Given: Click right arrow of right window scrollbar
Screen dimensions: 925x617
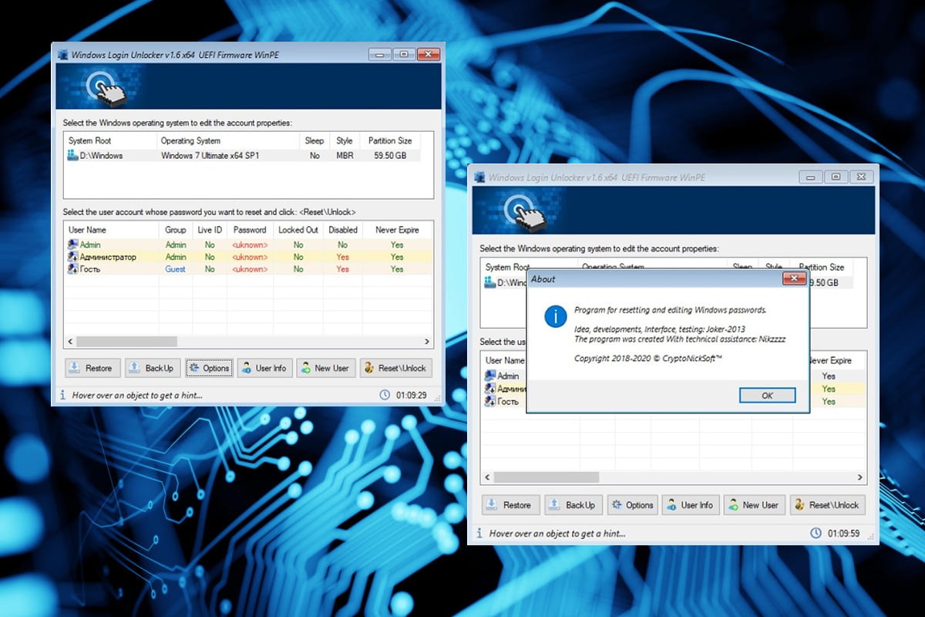Looking at the screenshot, I should pos(861,478).
